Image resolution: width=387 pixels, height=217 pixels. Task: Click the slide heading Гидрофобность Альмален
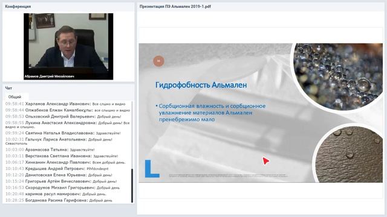(x=201, y=85)
